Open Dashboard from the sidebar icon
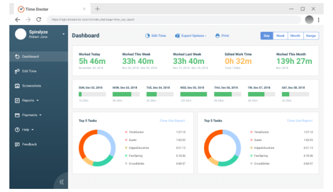Screen dimensions: 333x192 coord(17,57)
